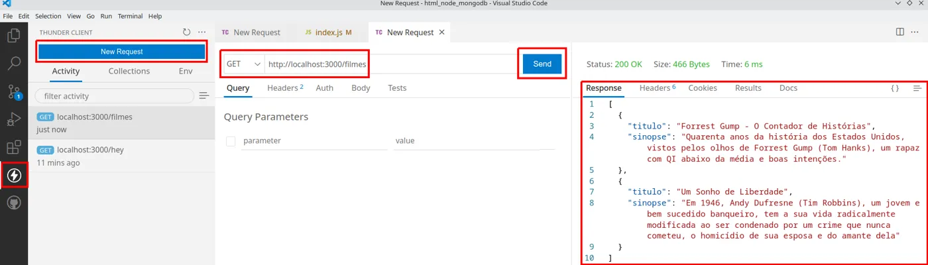The height and width of the screenshot is (265, 928).
Task: Click the filter activity input
Action: click(x=114, y=96)
